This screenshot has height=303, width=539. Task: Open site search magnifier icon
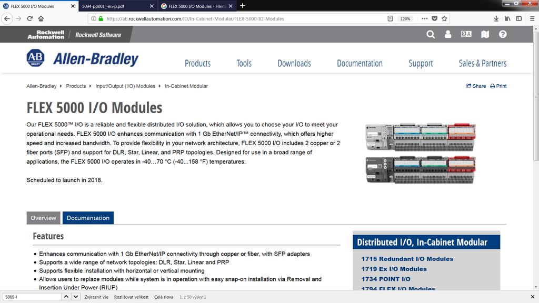(x=431, y=34)
